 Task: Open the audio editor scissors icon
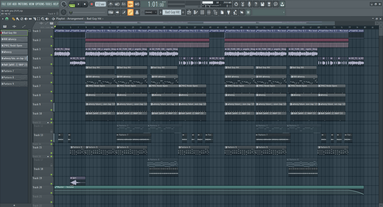tap(242, 4)
